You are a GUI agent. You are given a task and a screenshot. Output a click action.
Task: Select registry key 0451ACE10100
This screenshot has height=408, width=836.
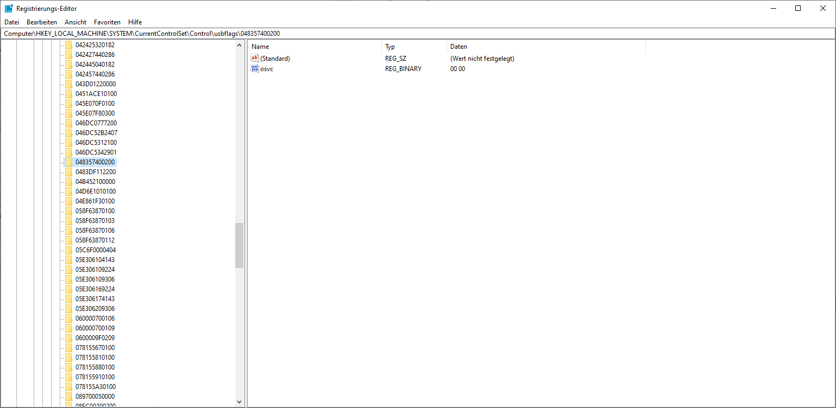[96, 94]
